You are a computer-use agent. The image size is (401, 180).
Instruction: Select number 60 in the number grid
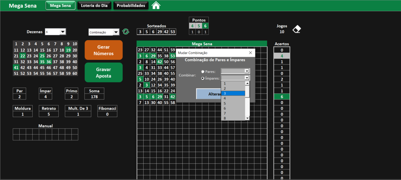(75, 74)
